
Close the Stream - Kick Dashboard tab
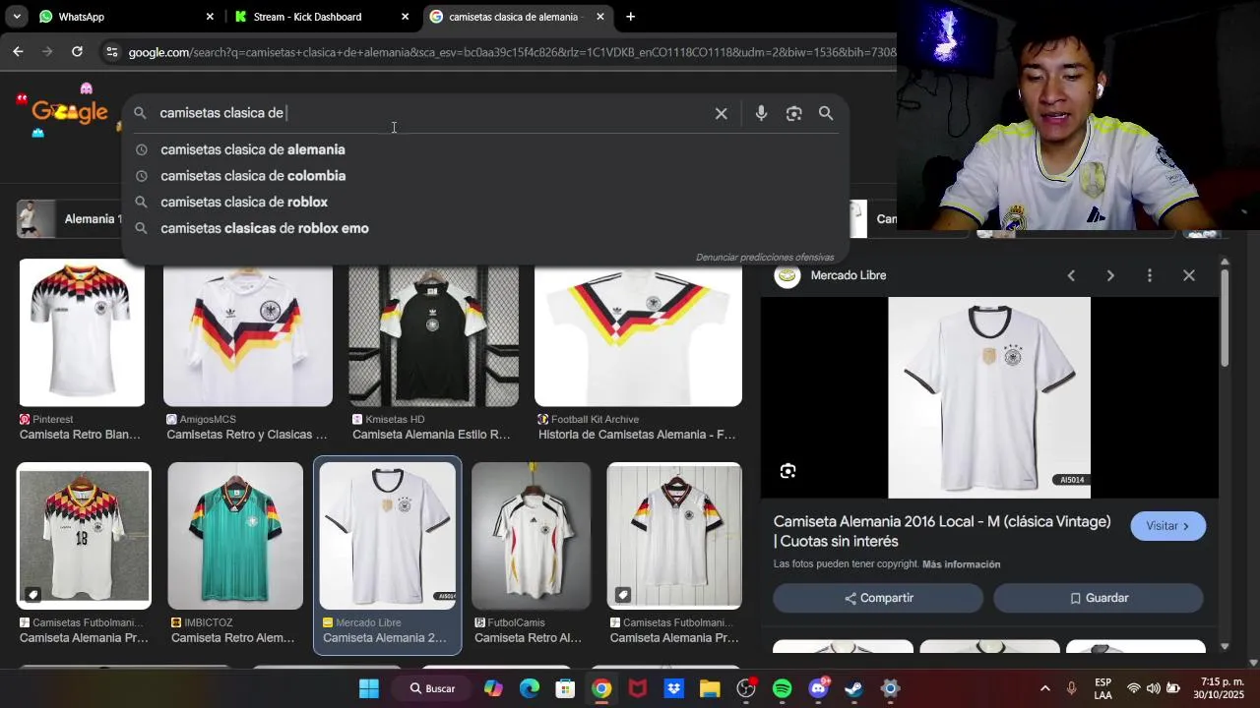pyautogui.click(x=405, y=17)
